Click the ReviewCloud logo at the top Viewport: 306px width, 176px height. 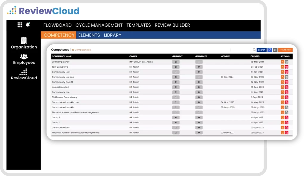click(x=43, y=10)
